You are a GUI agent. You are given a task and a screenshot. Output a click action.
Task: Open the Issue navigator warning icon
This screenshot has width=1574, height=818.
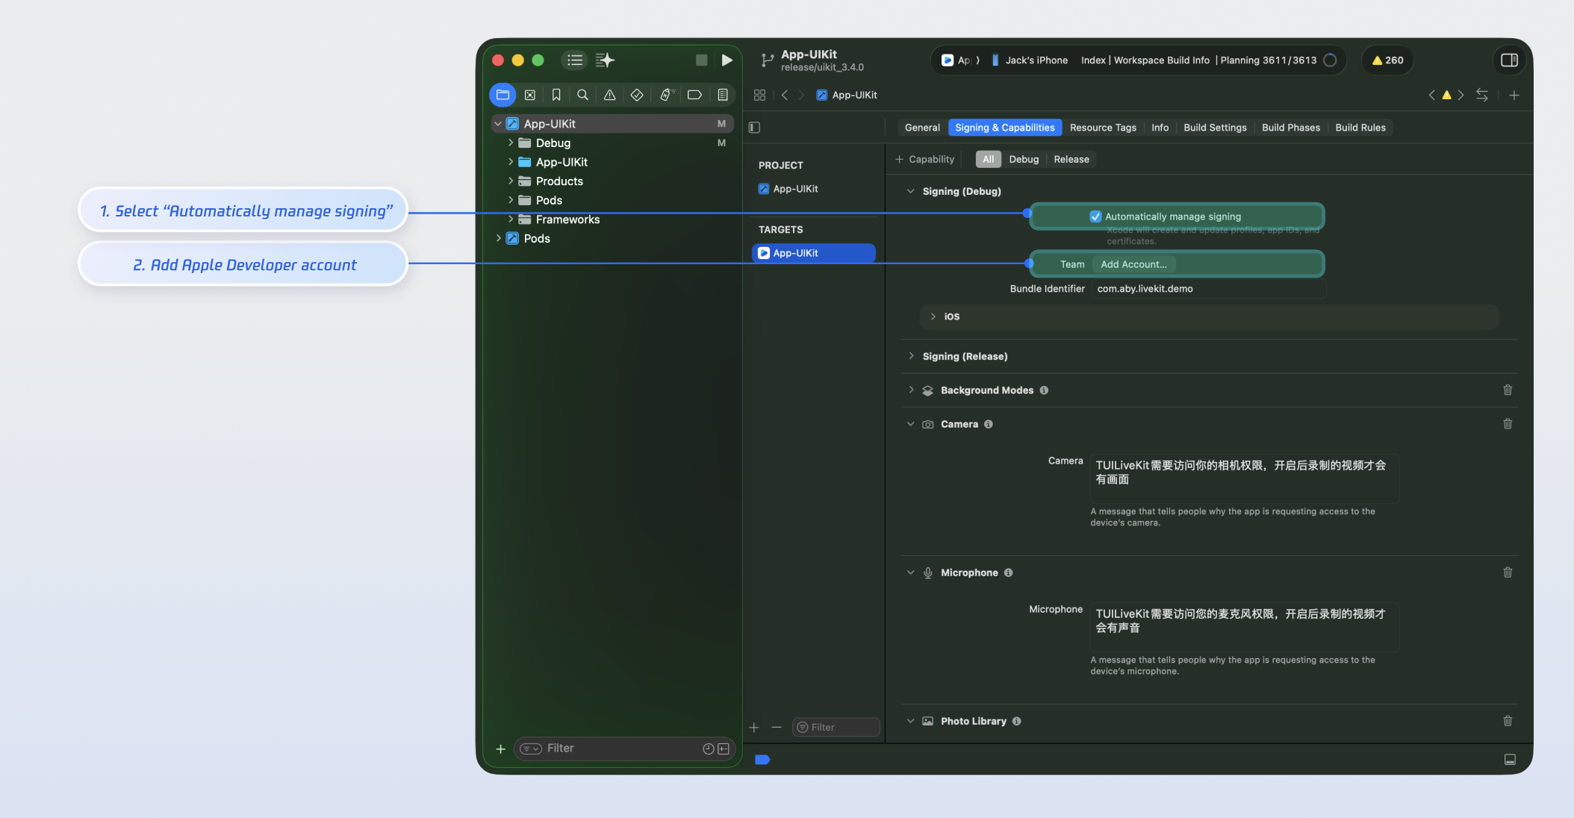tap(610, 95)
